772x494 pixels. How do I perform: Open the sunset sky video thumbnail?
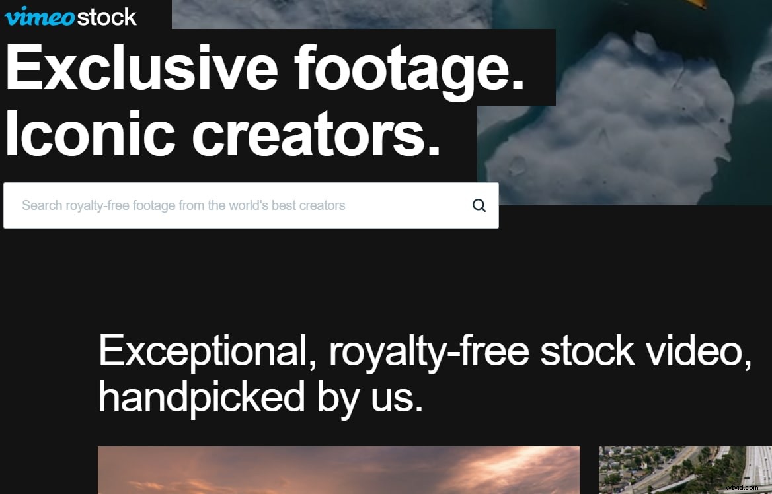(338, 470)
